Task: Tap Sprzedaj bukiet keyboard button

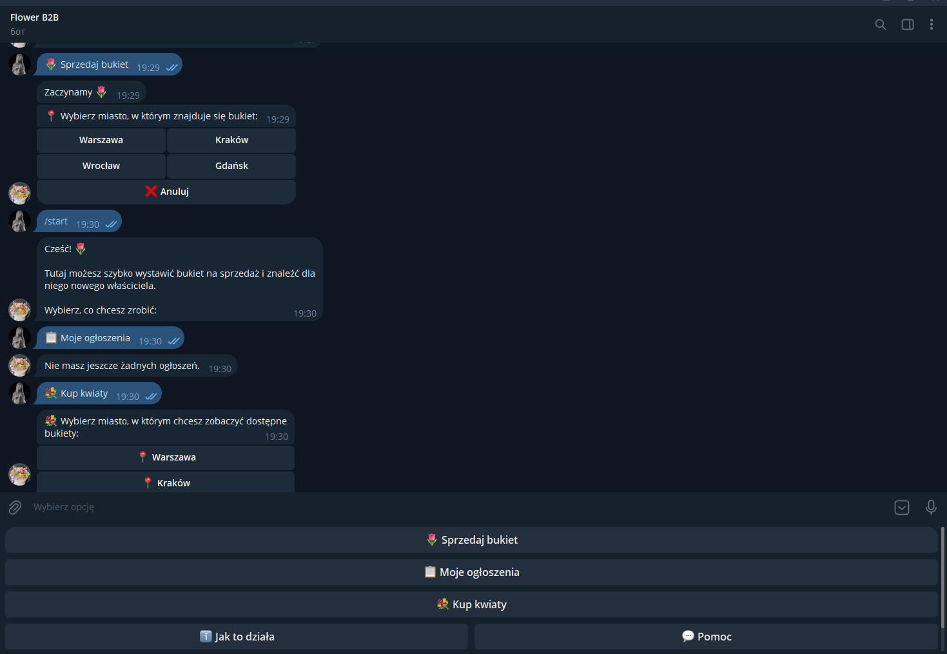Action: click(x=471, y=540)
